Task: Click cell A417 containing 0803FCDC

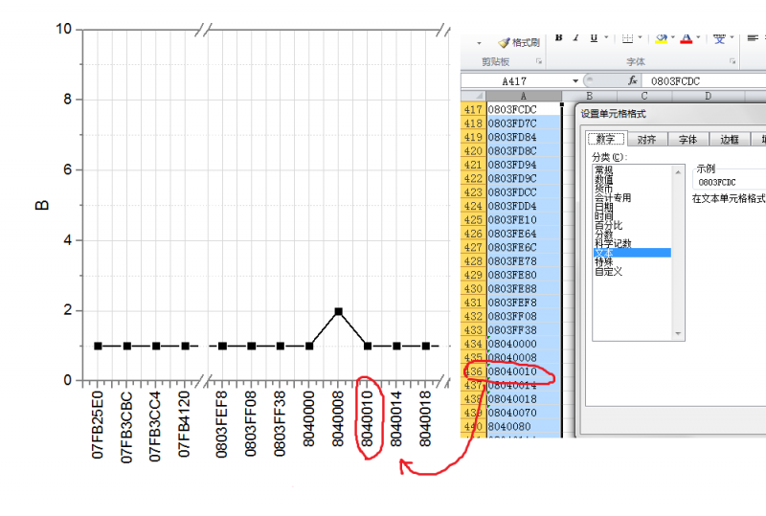Action: (x=523, y=109)
